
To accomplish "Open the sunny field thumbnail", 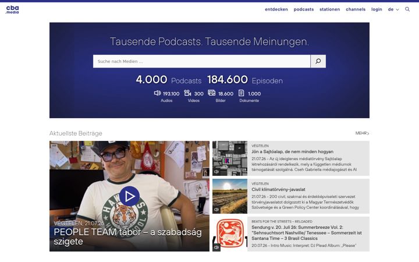I will point(230,196).
